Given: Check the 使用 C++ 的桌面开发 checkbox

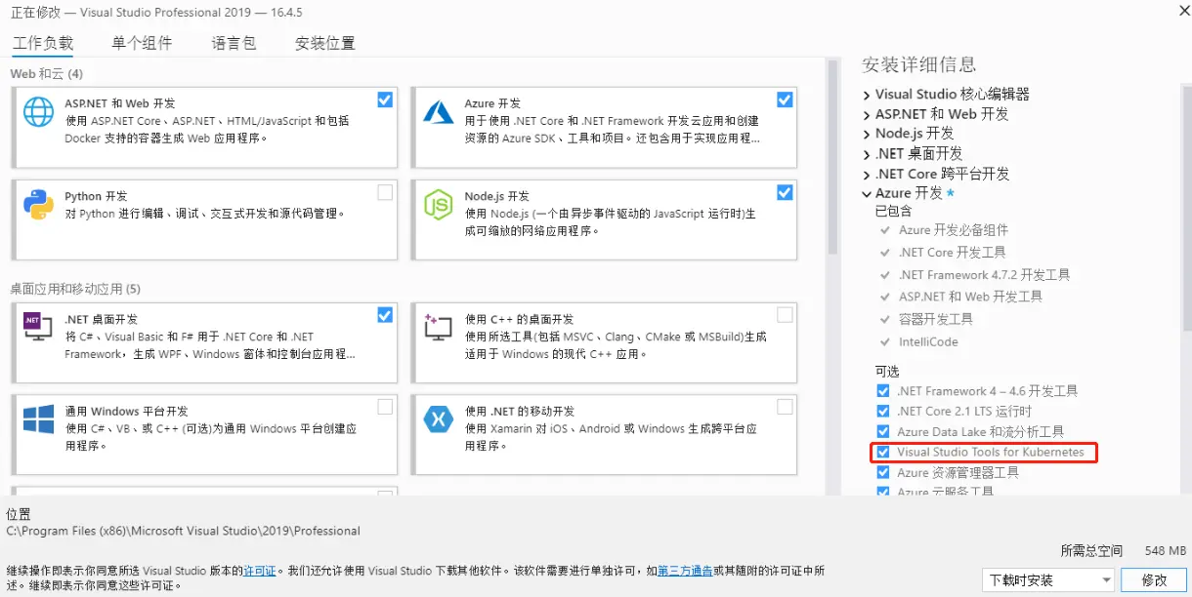Looking at the screenshot, I should pyautogui.click(x=785, y=314).
